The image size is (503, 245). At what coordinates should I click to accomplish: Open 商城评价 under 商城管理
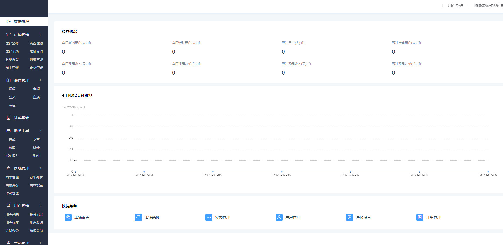[x=12, y=185]
